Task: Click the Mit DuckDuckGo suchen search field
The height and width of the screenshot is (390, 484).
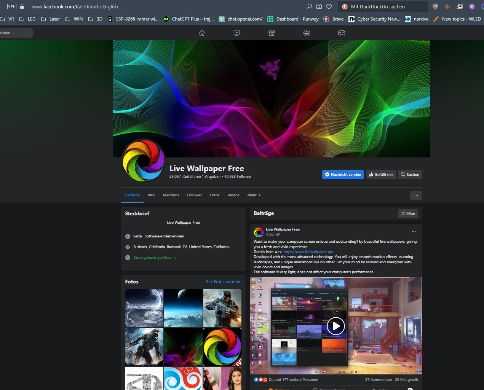Action: pos(383,6)
